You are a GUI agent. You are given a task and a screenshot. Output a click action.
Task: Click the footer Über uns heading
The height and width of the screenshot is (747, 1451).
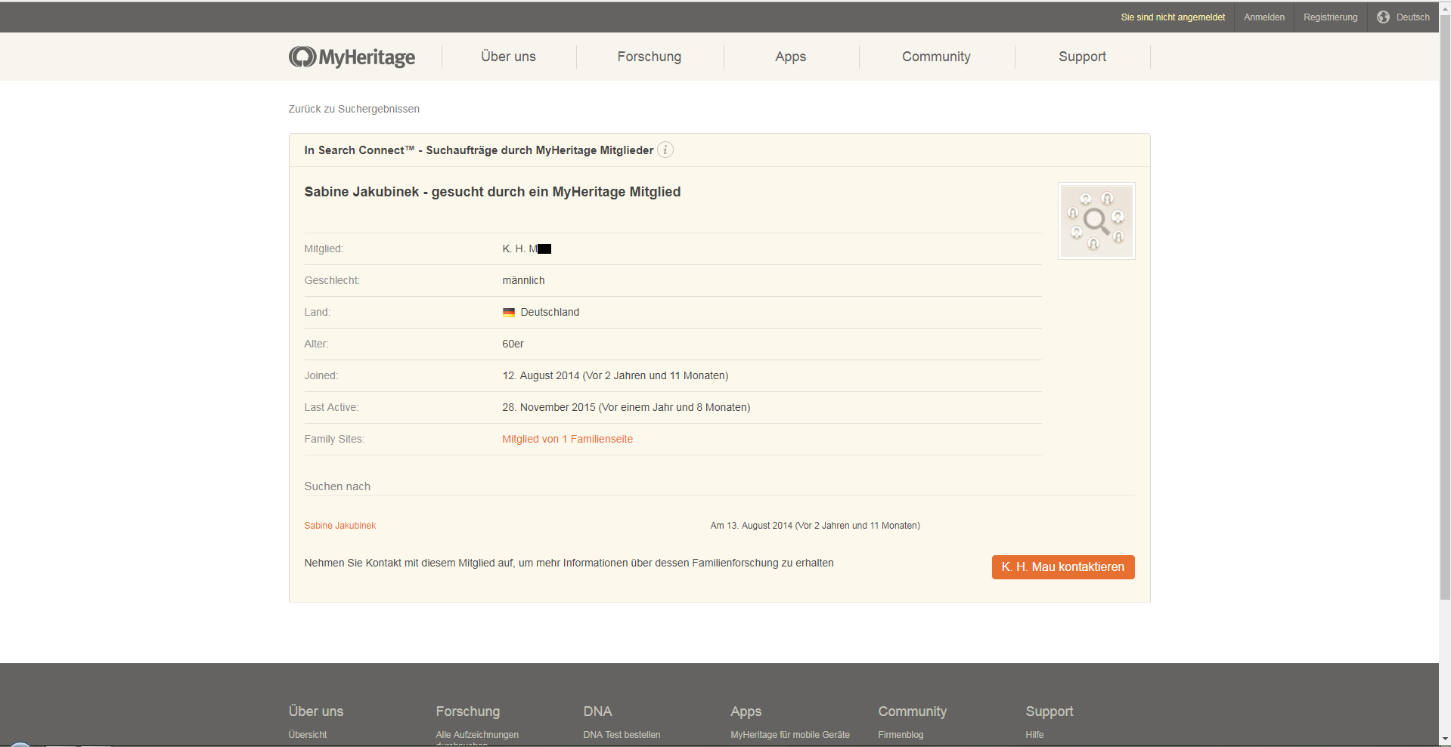(315, 712)
